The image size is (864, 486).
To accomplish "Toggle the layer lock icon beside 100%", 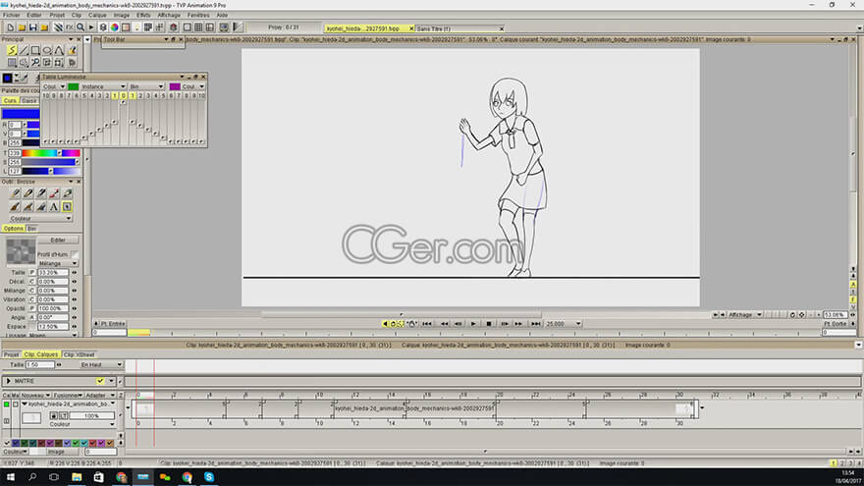I will click(54, 416).
